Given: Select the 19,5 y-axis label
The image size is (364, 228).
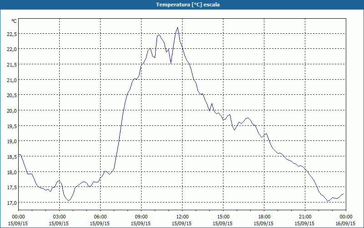Looking at the screenshot, I should tap(12, 126).
